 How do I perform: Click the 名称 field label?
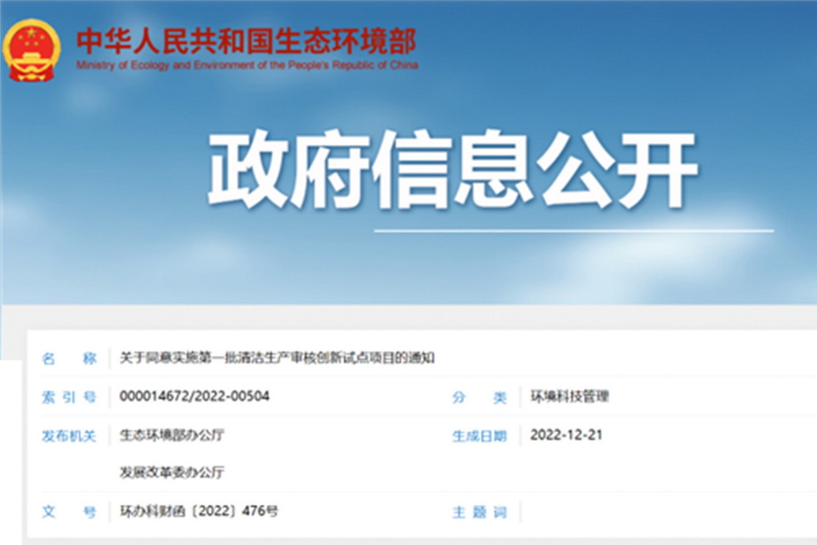[69, 358]
